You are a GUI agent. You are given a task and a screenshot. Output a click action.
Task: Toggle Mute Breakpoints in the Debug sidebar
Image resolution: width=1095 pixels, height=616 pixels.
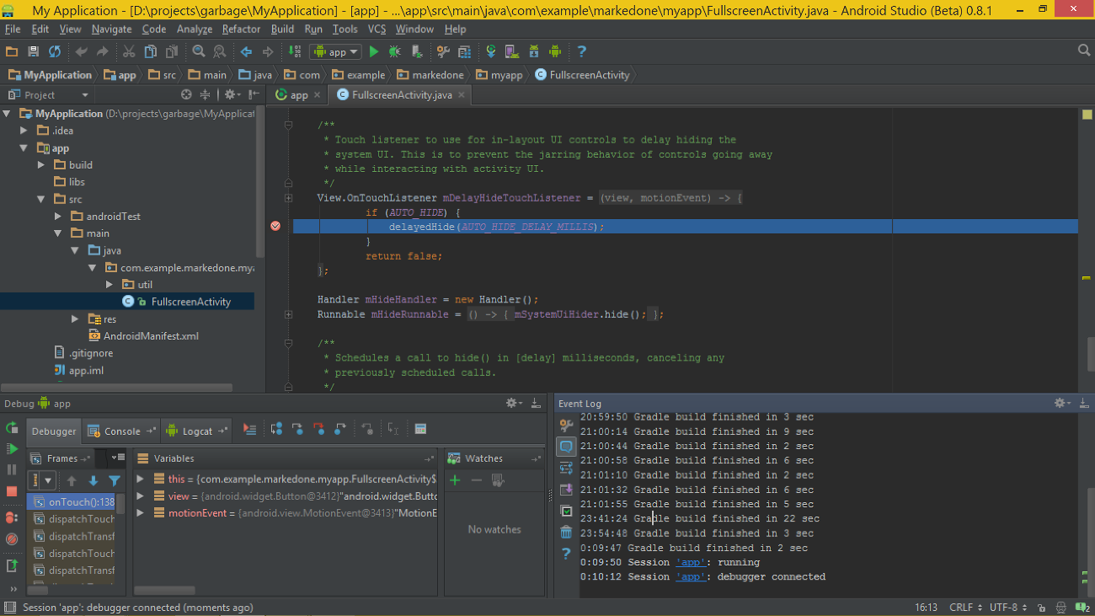pos(12,538)
